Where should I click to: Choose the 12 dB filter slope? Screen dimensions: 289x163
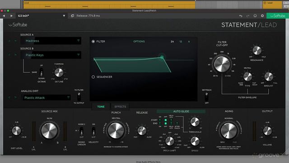(181, 42)
